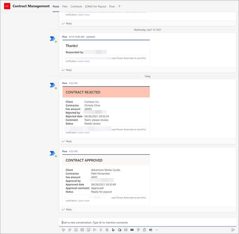This screenshot has height=234, width=239.
Task: Click Learn more in Contract Rejected card
Action: 84,133
